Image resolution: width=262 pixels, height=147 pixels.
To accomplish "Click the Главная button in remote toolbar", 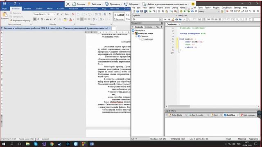I will coord(79,4).
